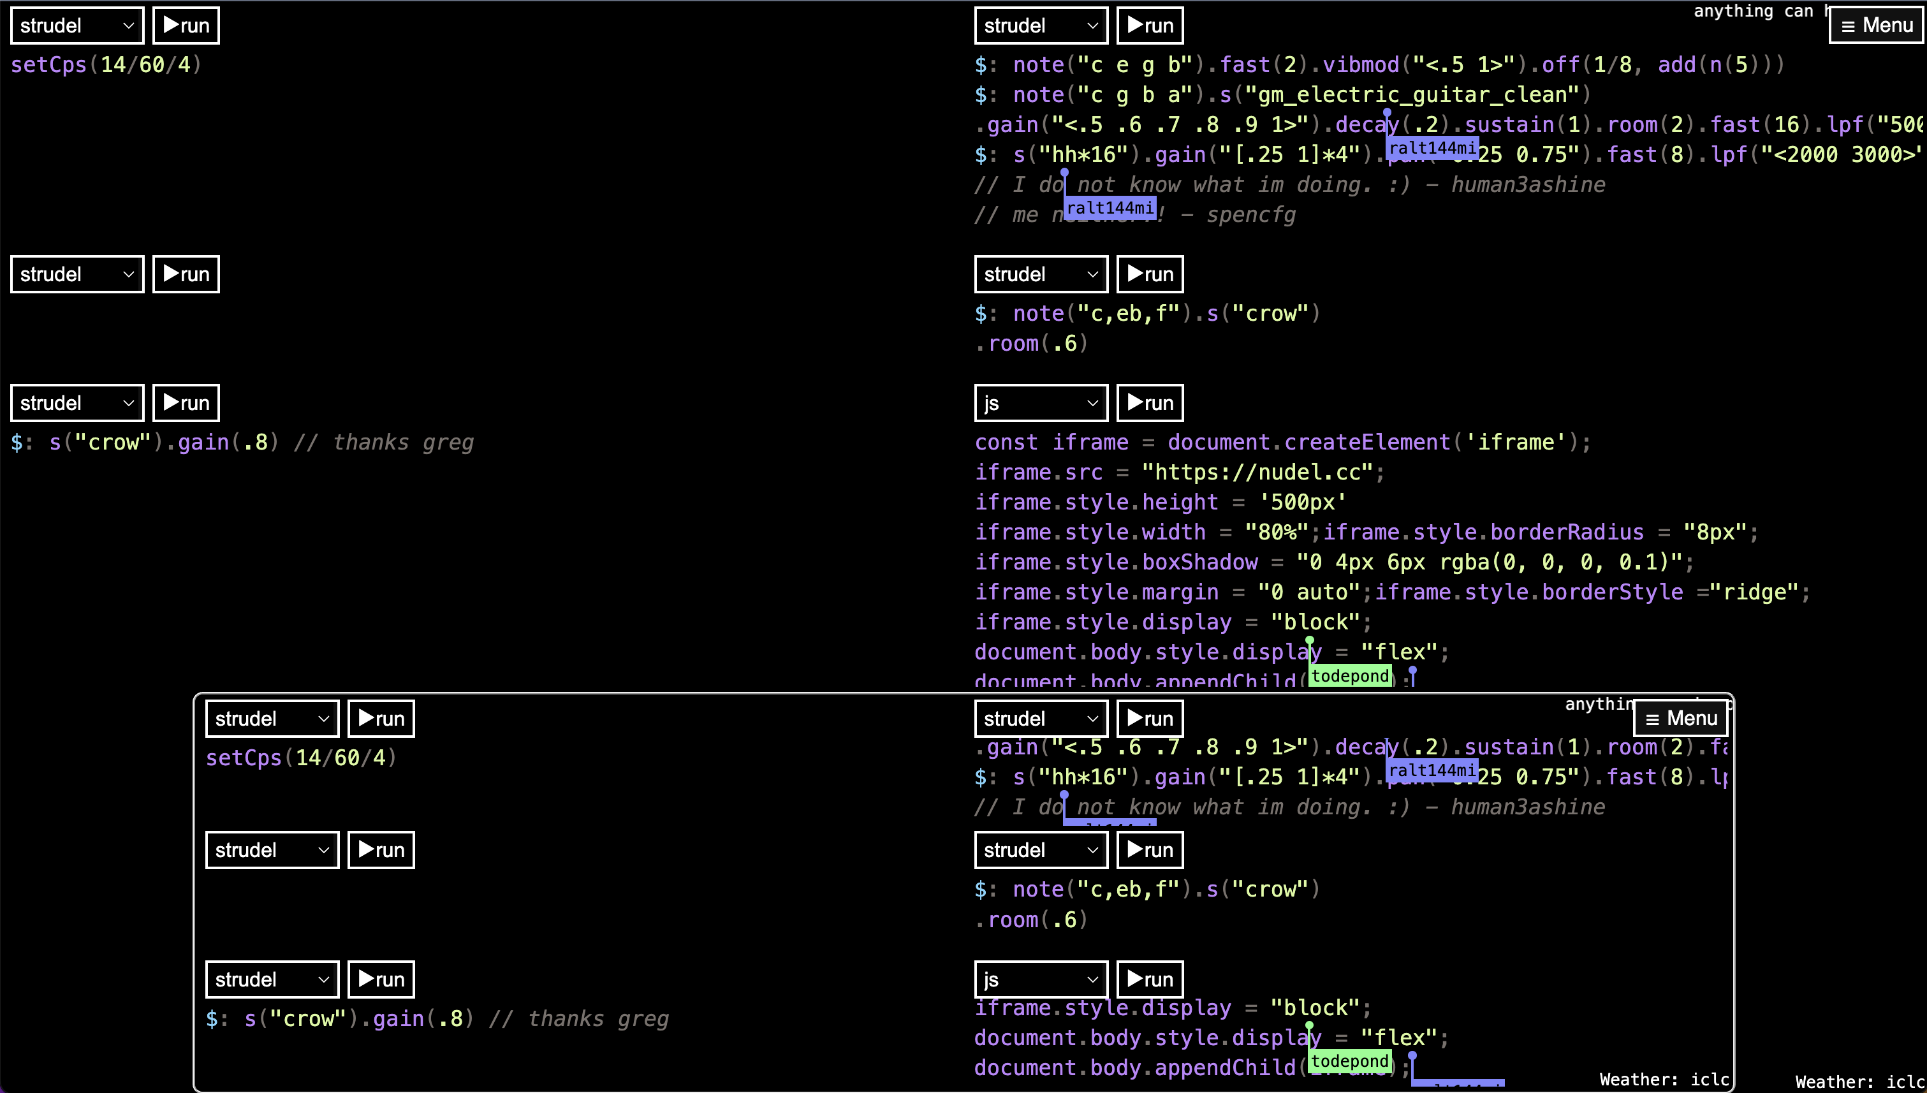The height and width of the screenshot is (1093, 1927).
Task: Click outer 'document.body.style.display = "flex"' line
Action: coord(1212,652)
